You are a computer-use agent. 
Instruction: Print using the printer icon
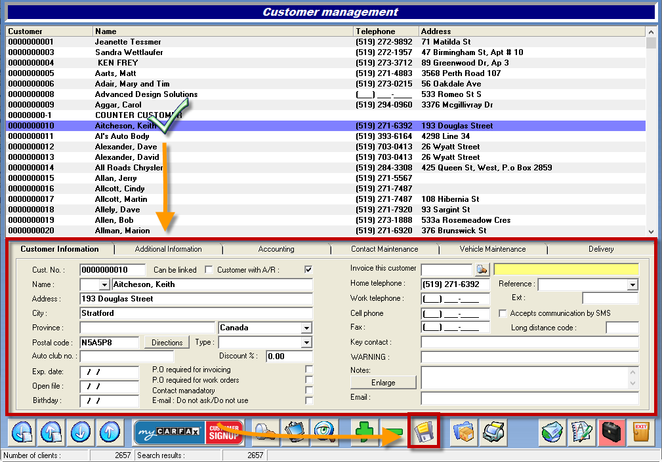493,432
